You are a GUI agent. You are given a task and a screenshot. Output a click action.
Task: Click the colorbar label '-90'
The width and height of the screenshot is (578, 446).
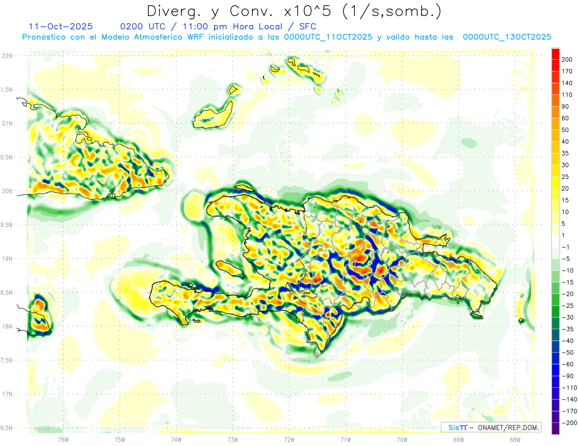click(x=569, y=376)
